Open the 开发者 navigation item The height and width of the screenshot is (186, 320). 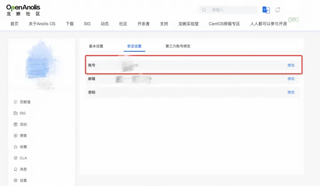click(144, 24)
